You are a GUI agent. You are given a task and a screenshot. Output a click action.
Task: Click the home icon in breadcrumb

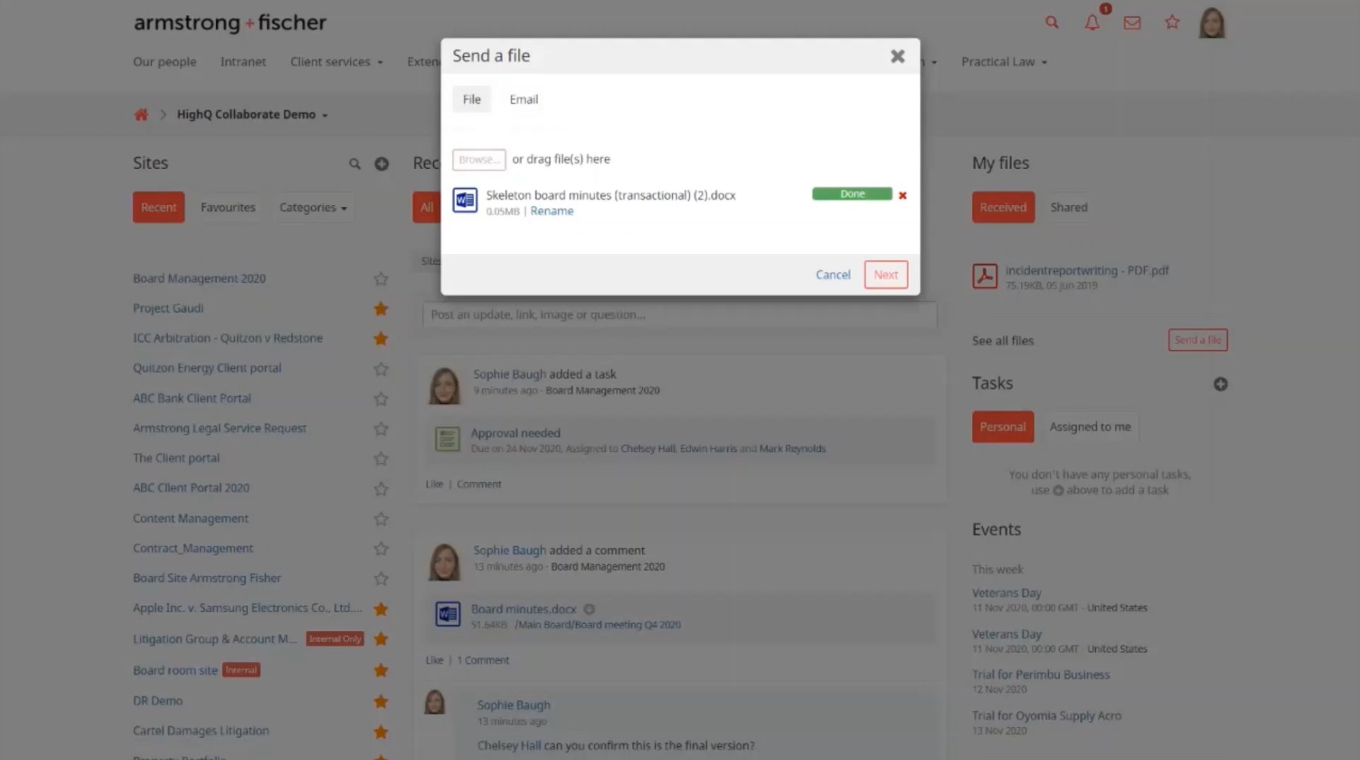point(141,114)
